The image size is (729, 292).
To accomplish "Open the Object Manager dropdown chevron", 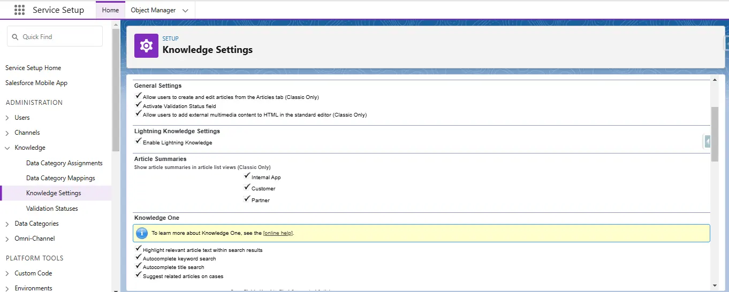I will click(x=185, y=10).
